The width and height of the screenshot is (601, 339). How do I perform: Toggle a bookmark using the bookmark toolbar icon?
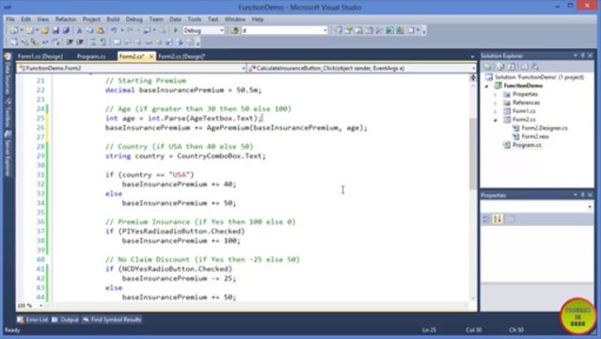117,41
